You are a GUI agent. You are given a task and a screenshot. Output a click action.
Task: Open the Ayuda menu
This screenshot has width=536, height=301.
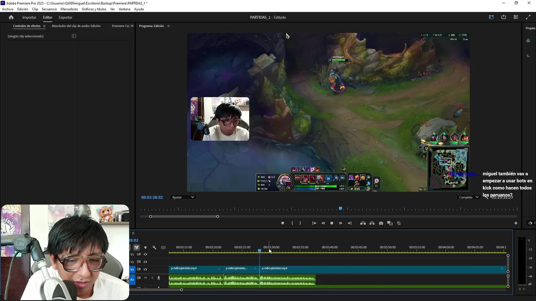click(139, 9)
